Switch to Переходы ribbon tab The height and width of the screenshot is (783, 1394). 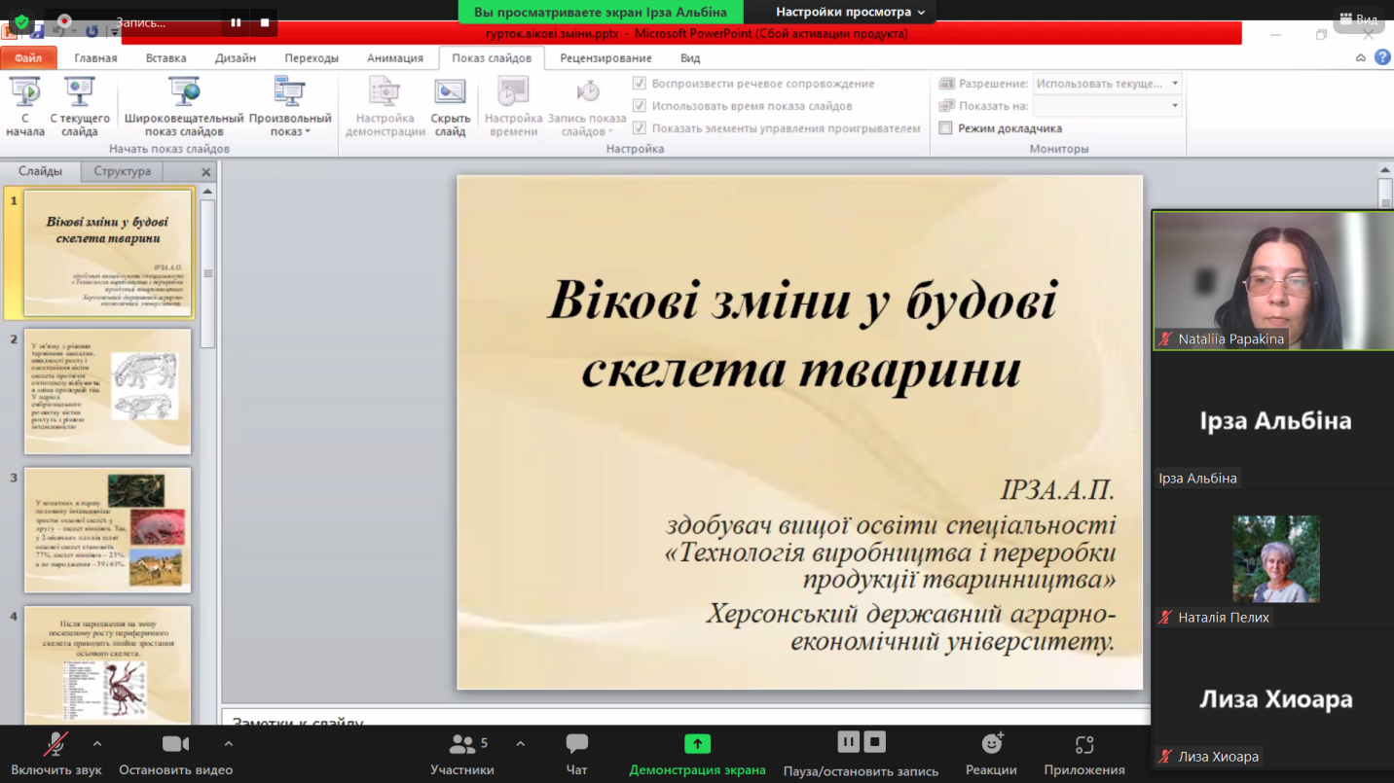pos(312,58)
